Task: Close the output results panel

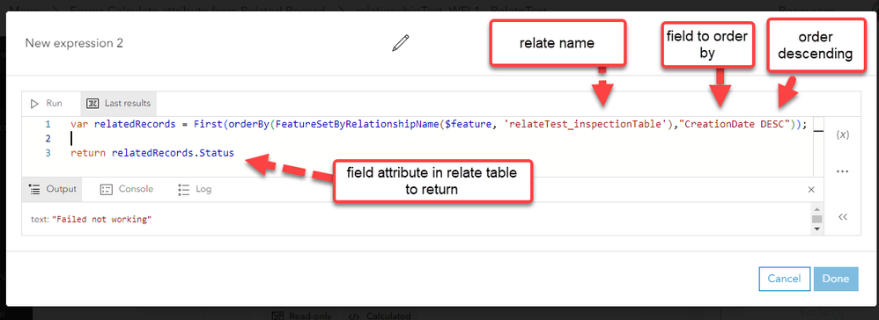Action: [810, 190]
